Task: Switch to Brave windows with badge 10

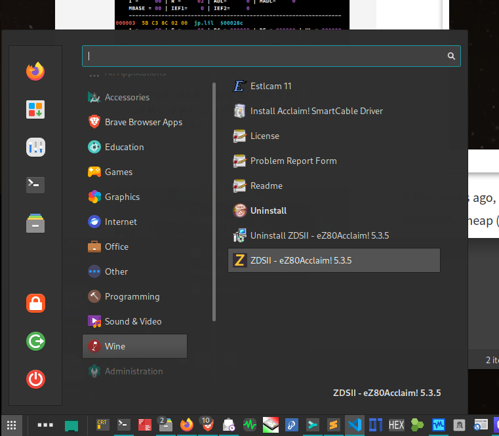Action: pyautogui.click(x=207, y=425)
